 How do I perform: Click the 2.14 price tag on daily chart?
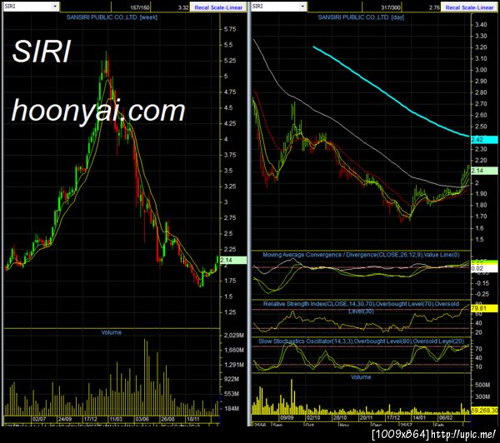(484, 171)
